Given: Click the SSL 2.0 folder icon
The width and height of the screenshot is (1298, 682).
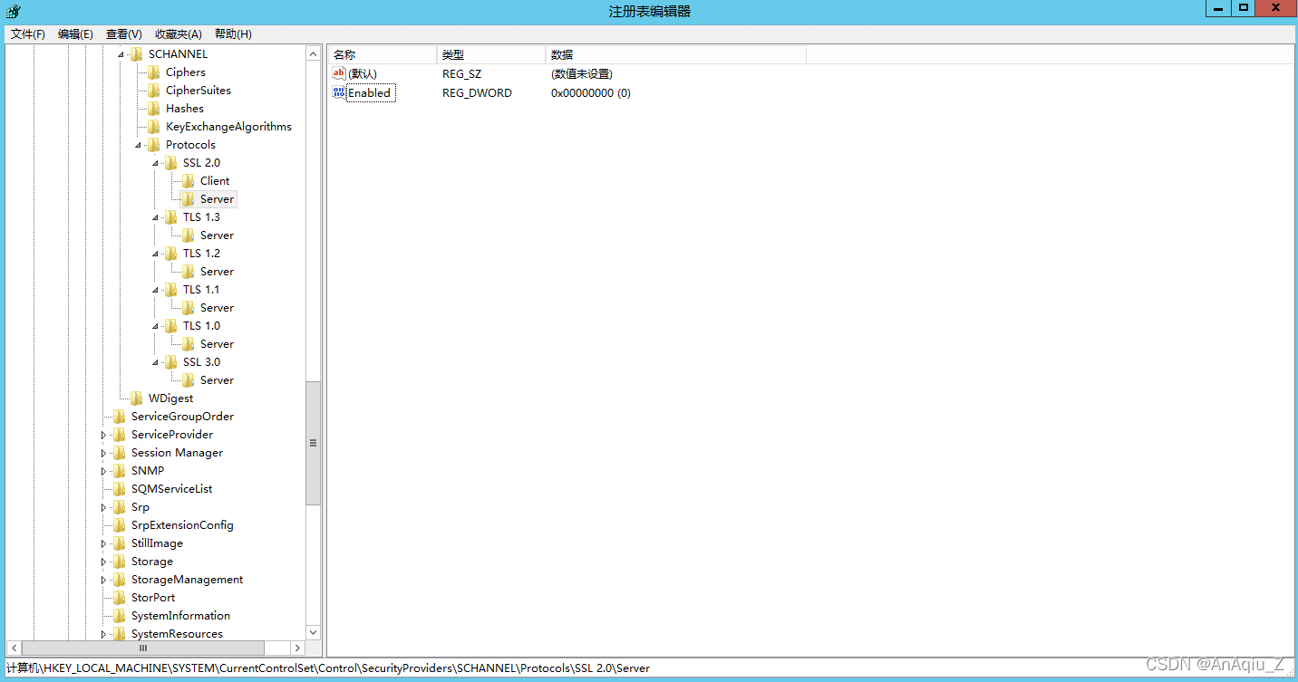Looking at the screenshot, I should point(170,163).
